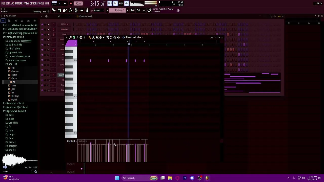324x182 pixels.
Task: Open the Mixer view from main toolbar
Action: tap(76, 10)
